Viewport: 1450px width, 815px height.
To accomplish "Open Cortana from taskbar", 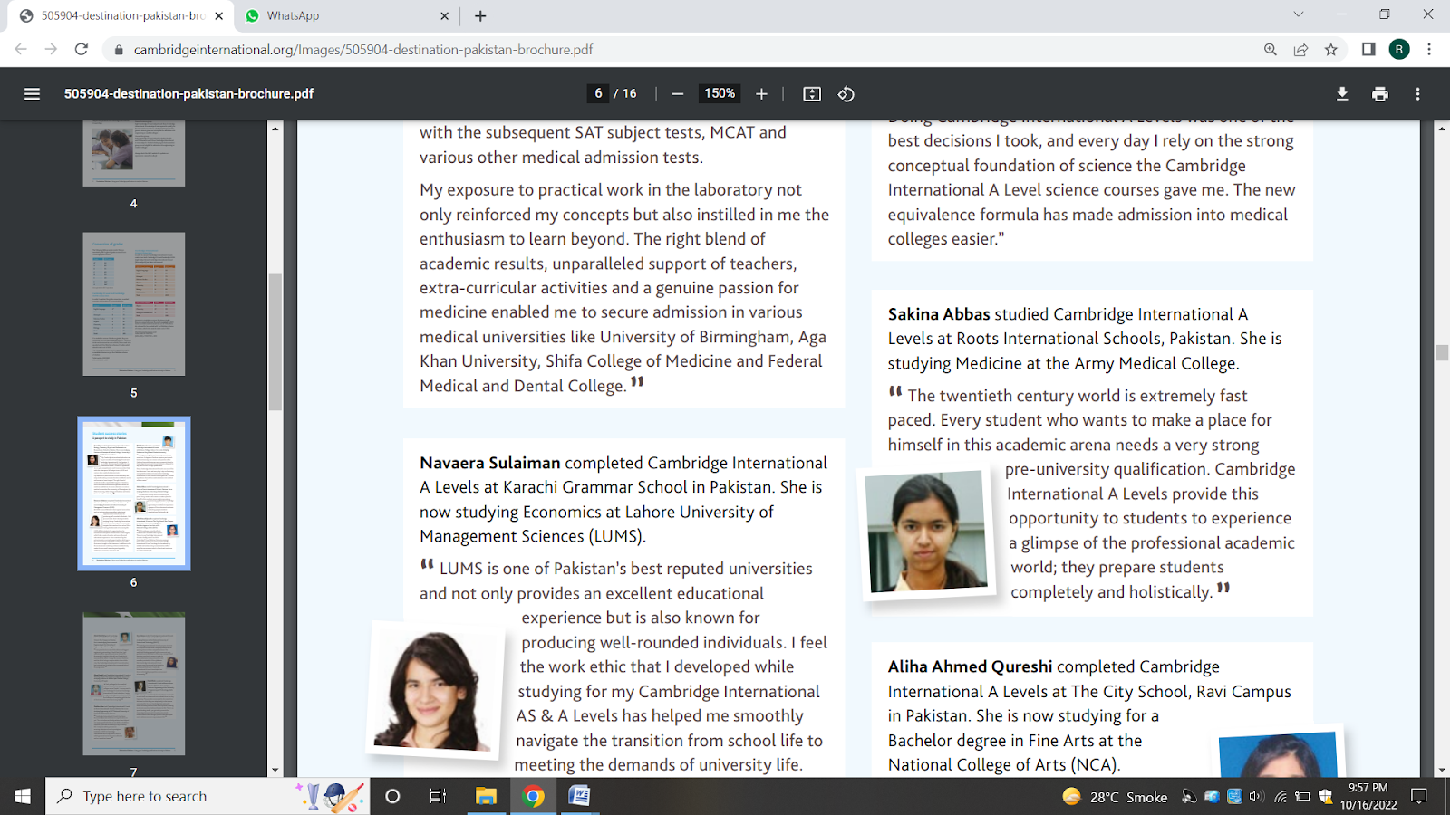I will [x=392, y=796].
